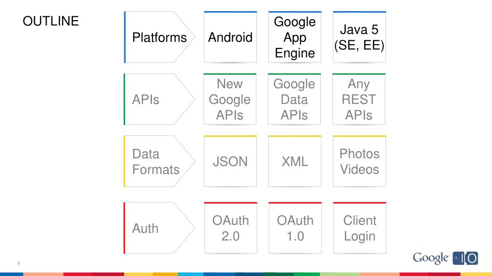Select the Platforms arrow shape
492x276 pixels.
(159, 37)
